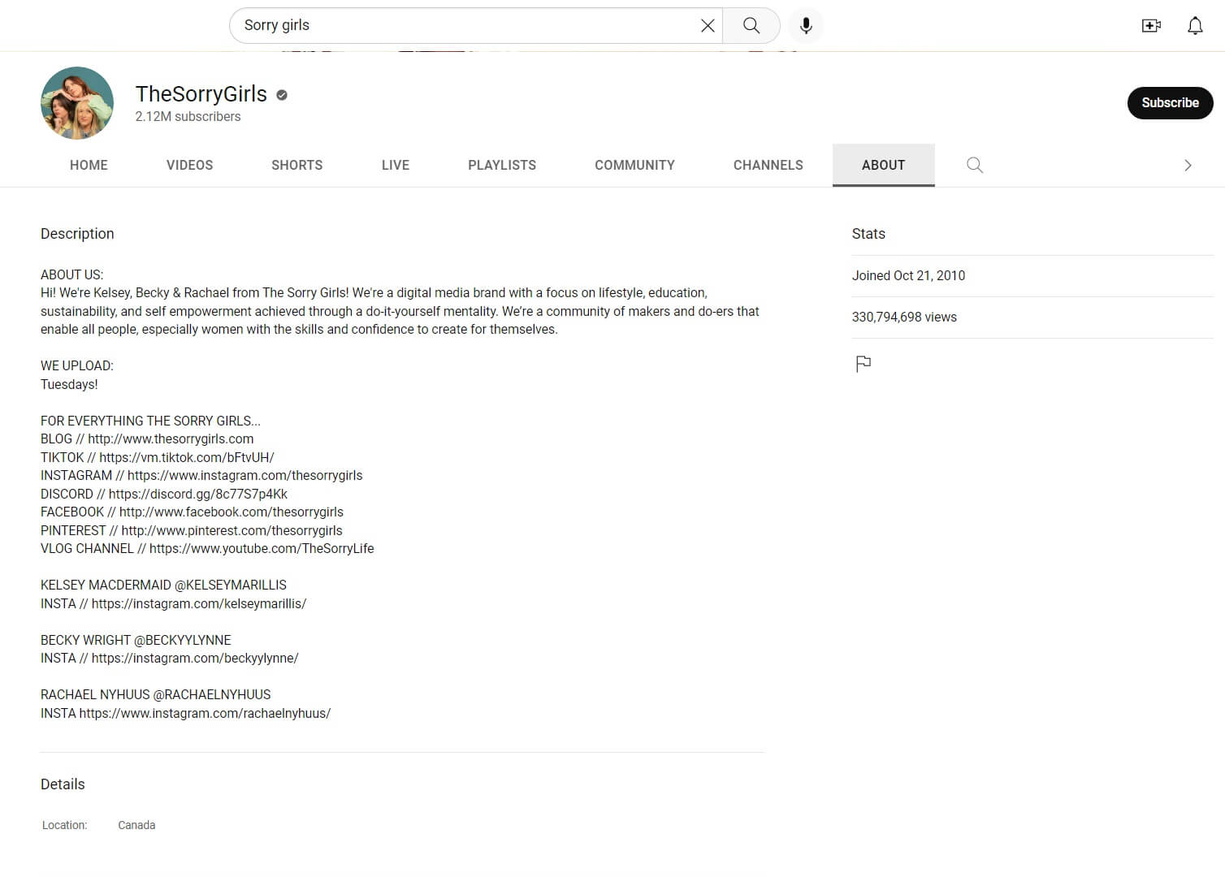1225x877 pixels.
Task: Visit the instagram.com/thesorrygirls link
Action: (245, 476)
